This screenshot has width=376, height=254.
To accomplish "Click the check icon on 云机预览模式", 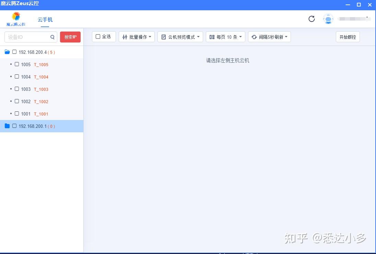I will [x=164, y=37].
